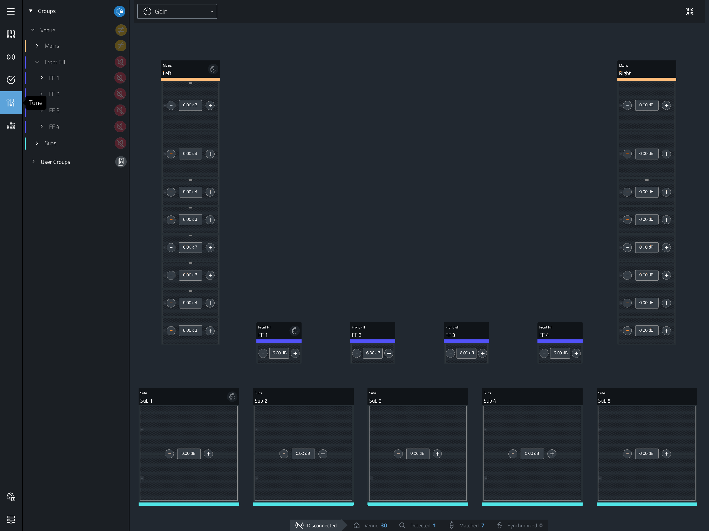
Task: Select FF 3 in the groups tree
Action: point(54,110)
